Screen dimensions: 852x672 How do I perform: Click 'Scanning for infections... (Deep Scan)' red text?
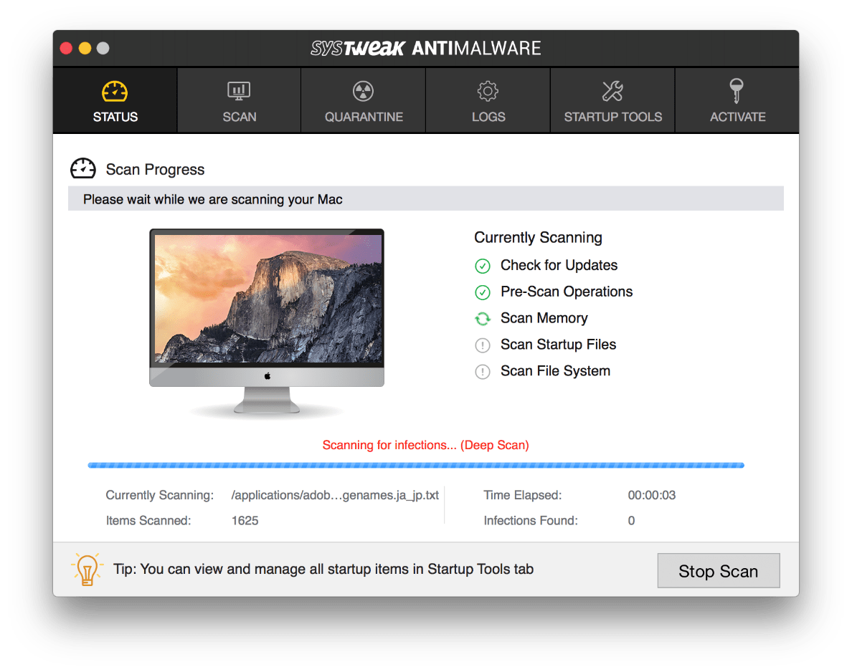pos(425,445)
